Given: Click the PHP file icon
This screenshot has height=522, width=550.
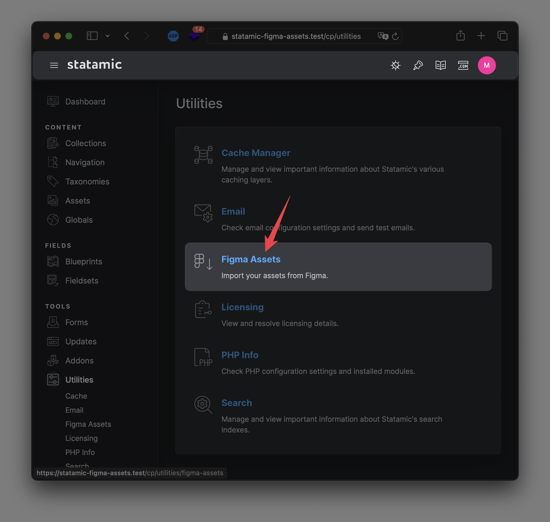Looking at the screenshot, I should click(203, 357).
